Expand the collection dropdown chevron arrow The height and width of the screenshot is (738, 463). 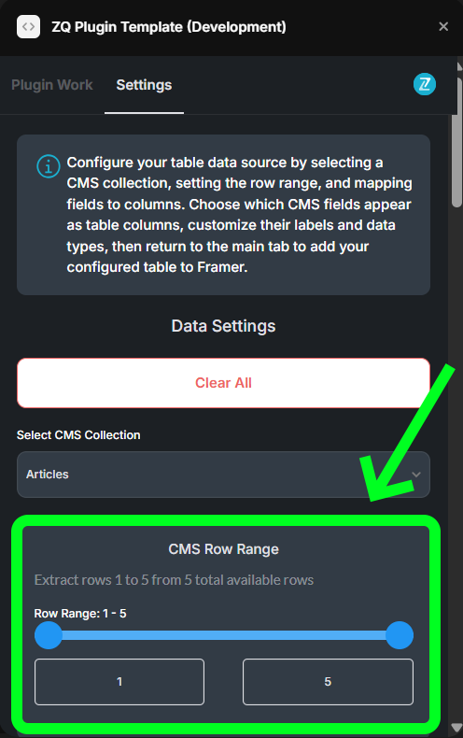click(416, 475)
